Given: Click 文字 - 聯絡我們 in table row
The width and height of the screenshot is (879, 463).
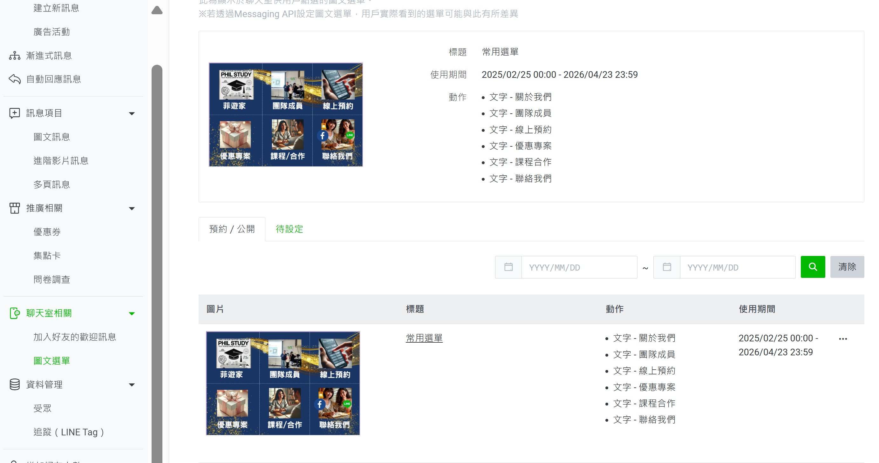Looking at the screenshot, I should tap(644, 420).
